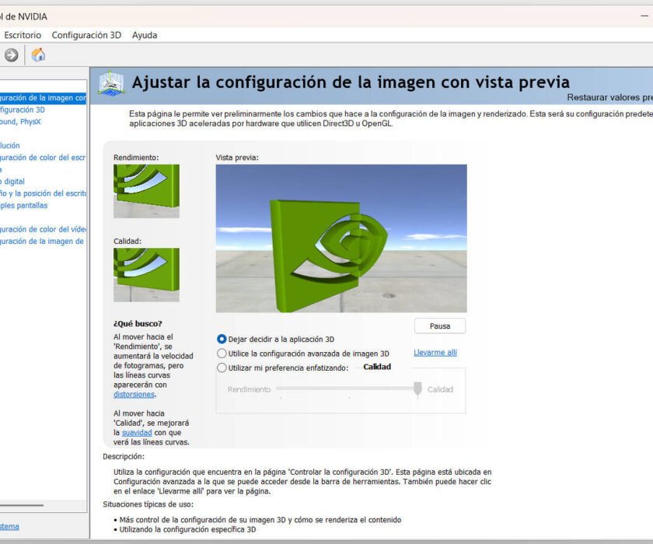
Task: Click the 'Situaciones típicas de uso:' label
Action: click(x=148, y=504)
